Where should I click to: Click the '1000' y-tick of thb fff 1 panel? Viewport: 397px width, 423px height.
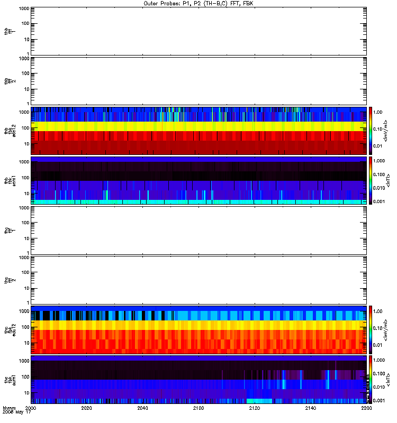pyautogui.click(x=24, y=8)
